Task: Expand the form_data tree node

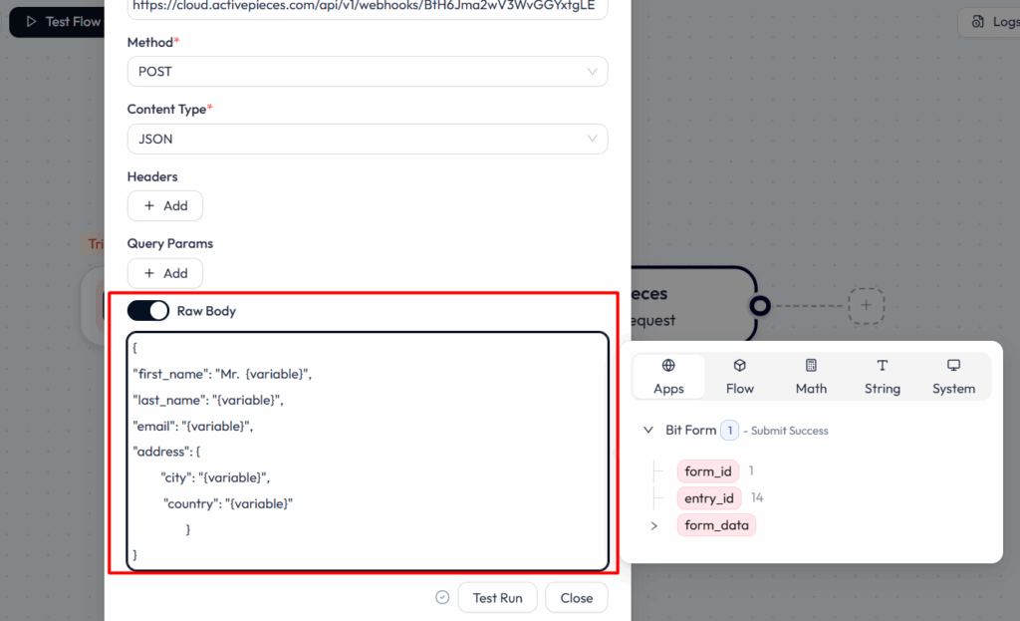Action: [653, 524]
